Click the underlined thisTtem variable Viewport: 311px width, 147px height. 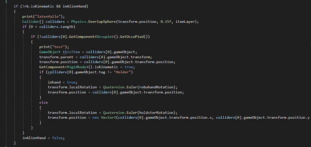[x=72, y=52]
